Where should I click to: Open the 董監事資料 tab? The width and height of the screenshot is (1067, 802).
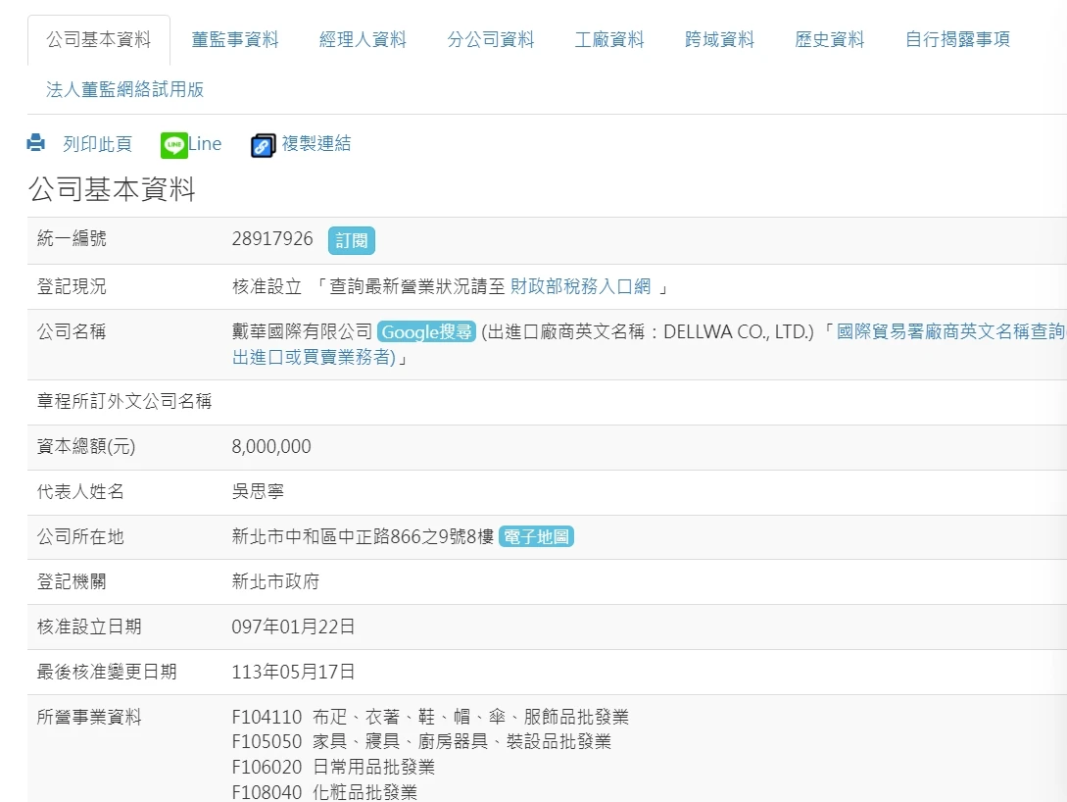(x=235, y=40)
